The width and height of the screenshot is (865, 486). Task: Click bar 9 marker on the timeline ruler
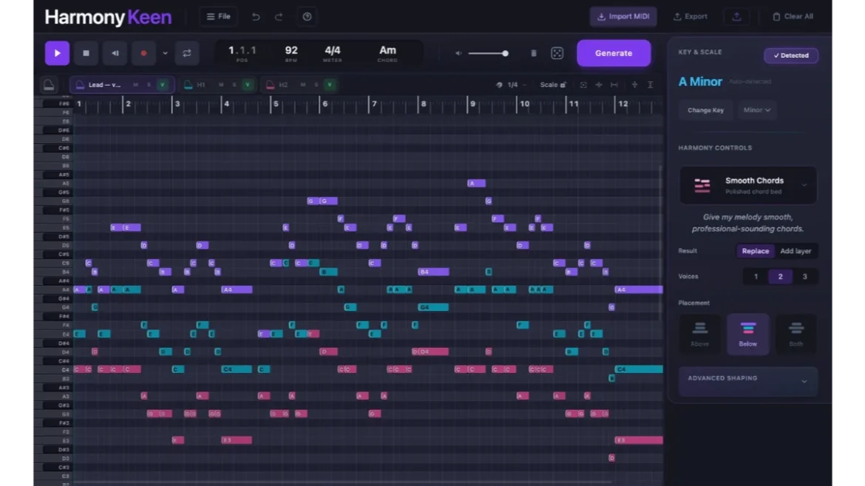click(472, 103)
